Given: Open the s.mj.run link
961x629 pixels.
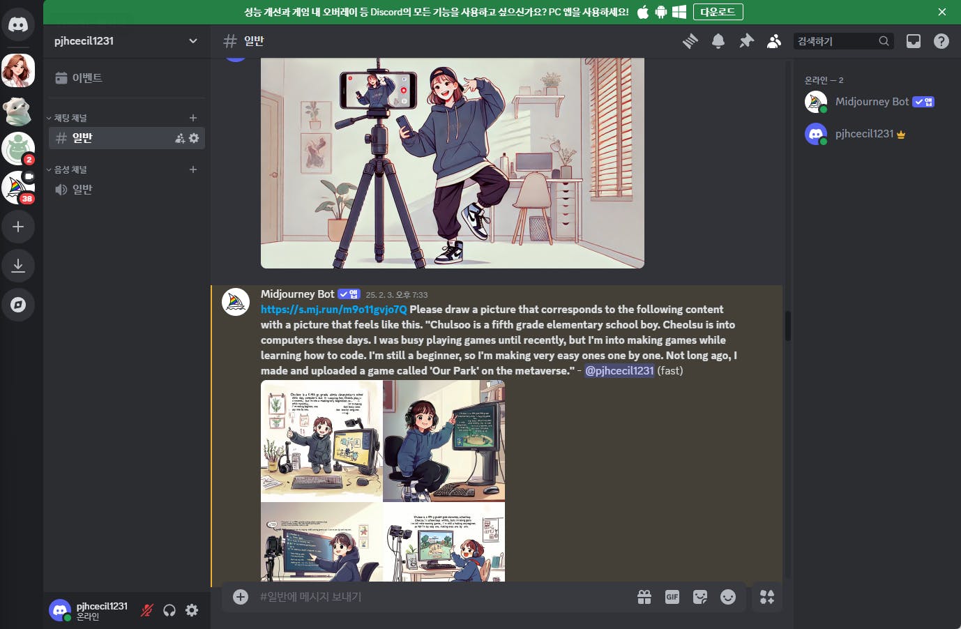Looking at the screenshot, I should click(x=334, y=310).
